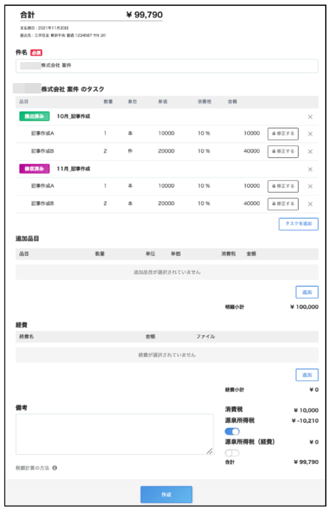Image resolution: width=331 pixels, height=511 pixels.
Task: Delete 10月 記事作成B row via X icon
Action: click(x=310, y=152)
